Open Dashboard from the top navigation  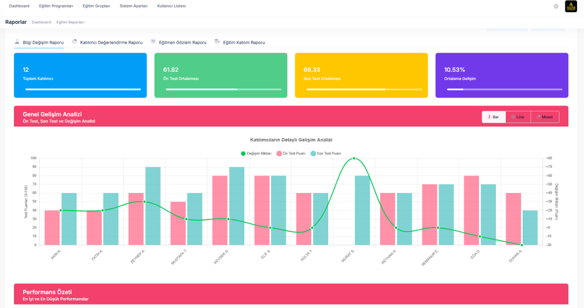pos(19,6)
